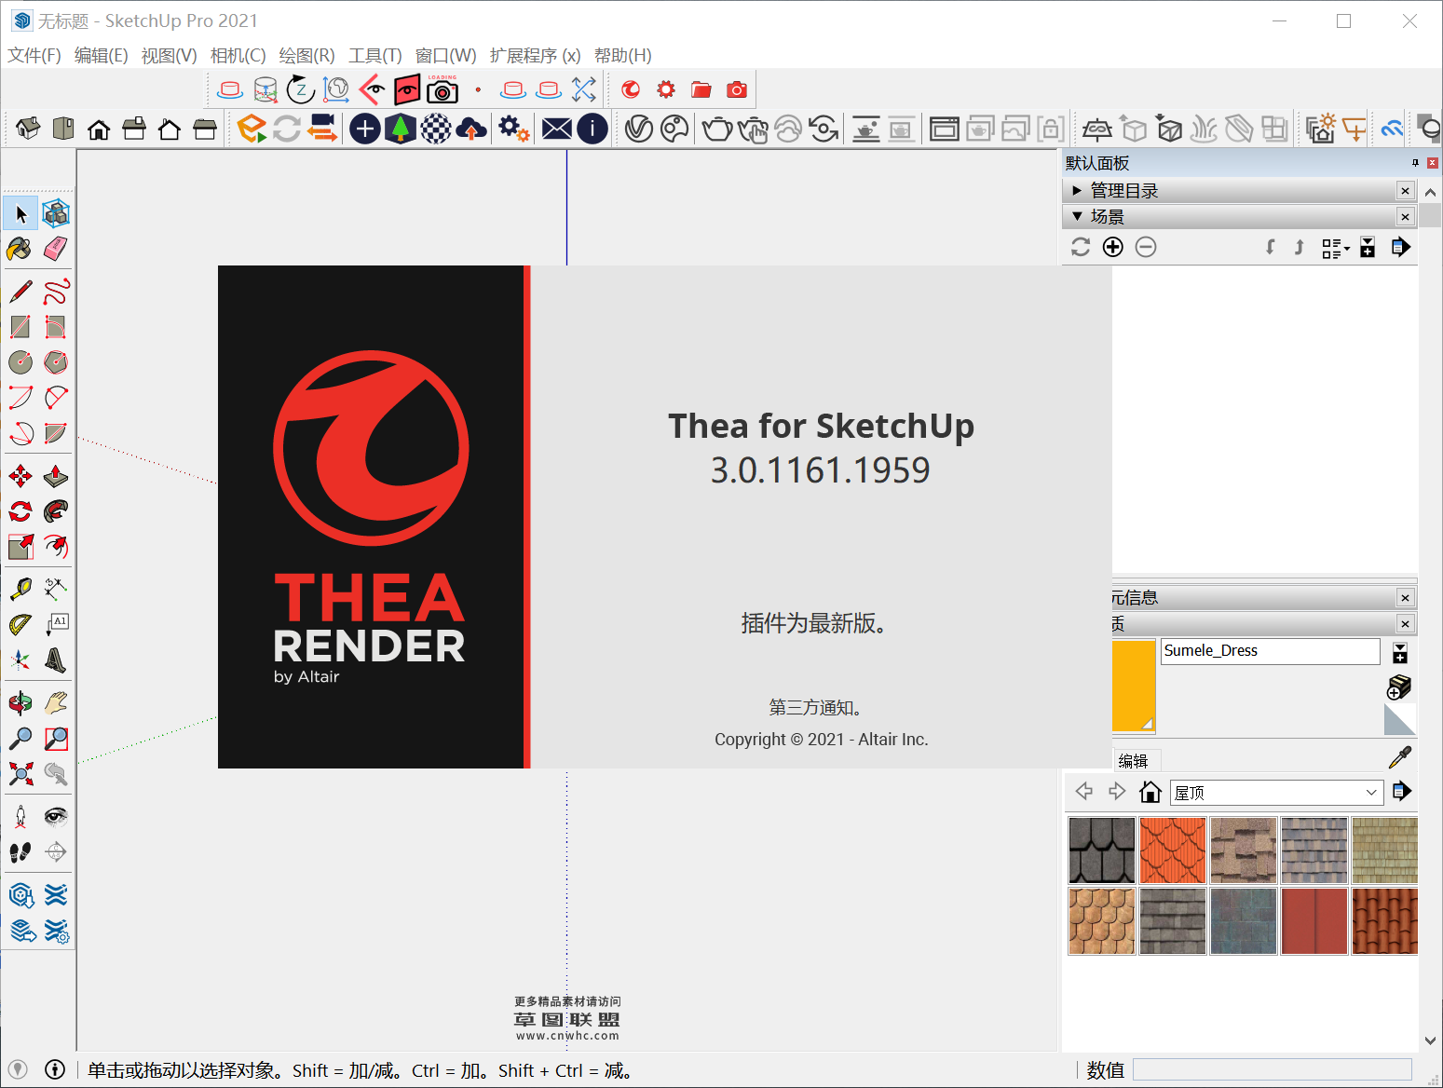Click the Sumele_Dress material name field

click(1271, 651)
